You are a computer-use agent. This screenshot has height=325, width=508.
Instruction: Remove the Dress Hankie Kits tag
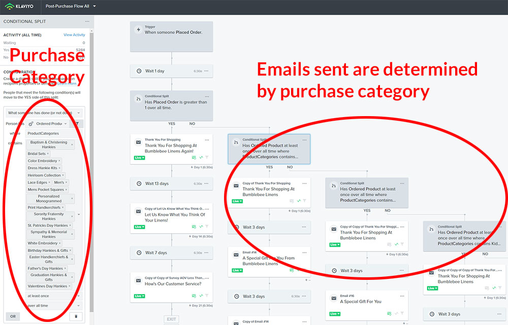coord(59,168)
